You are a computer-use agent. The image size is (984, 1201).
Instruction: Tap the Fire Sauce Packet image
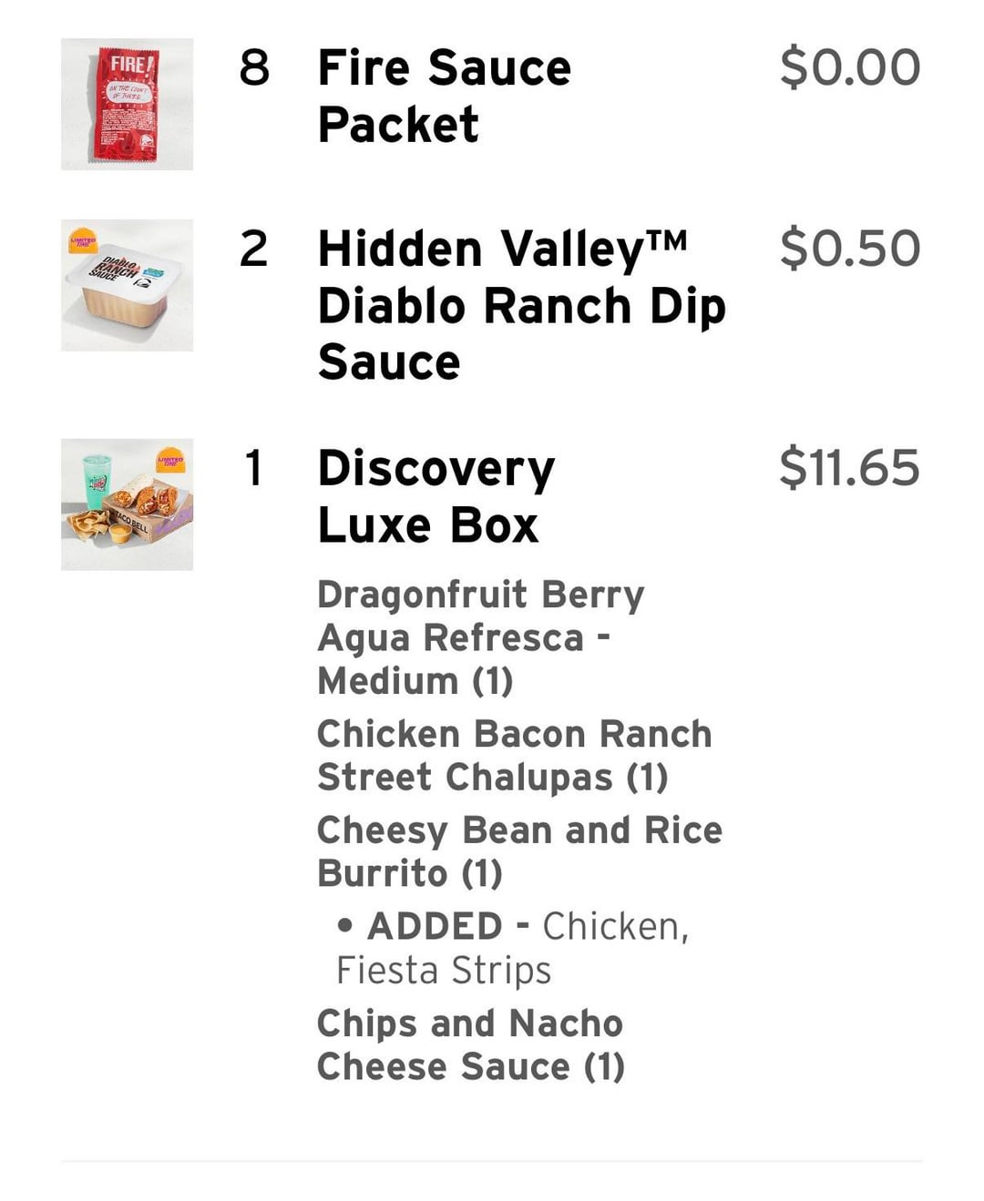[127, 104]
